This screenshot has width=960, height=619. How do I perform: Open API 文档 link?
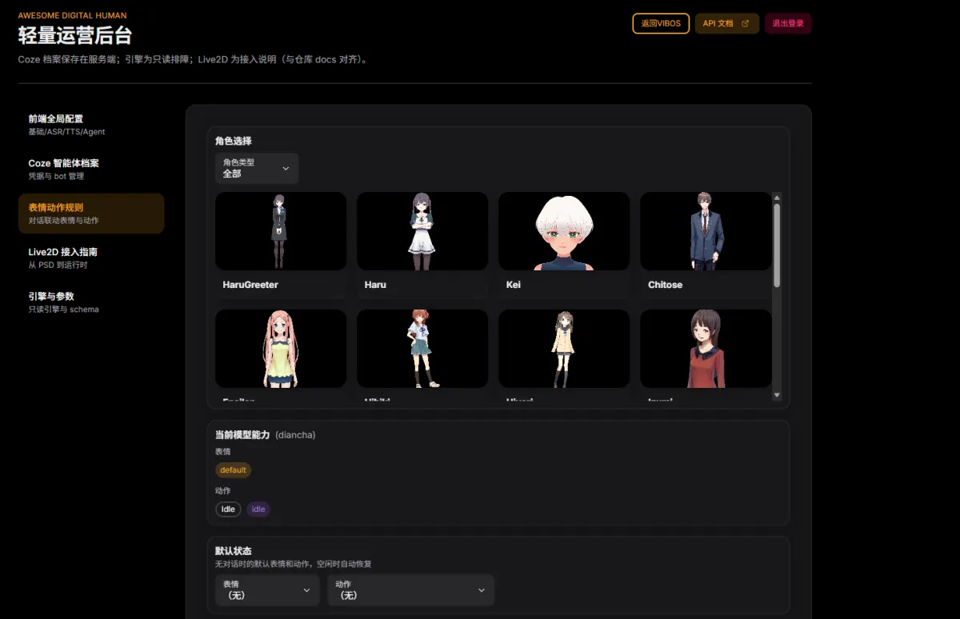(726, 24)
